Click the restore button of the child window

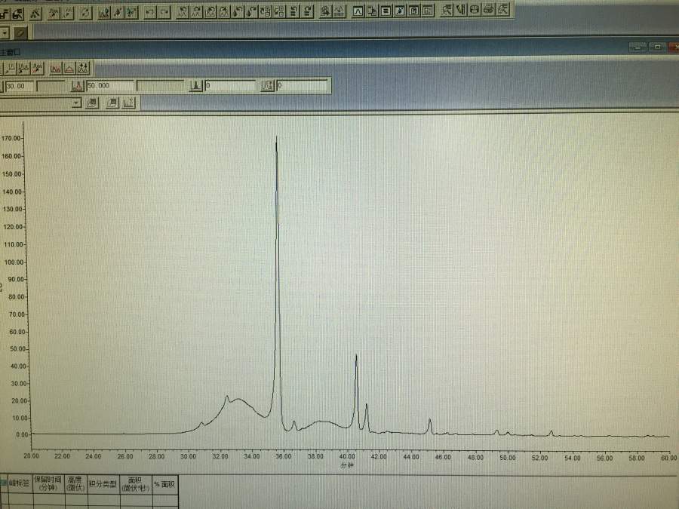pyautogui.click(x=657, y=47)
